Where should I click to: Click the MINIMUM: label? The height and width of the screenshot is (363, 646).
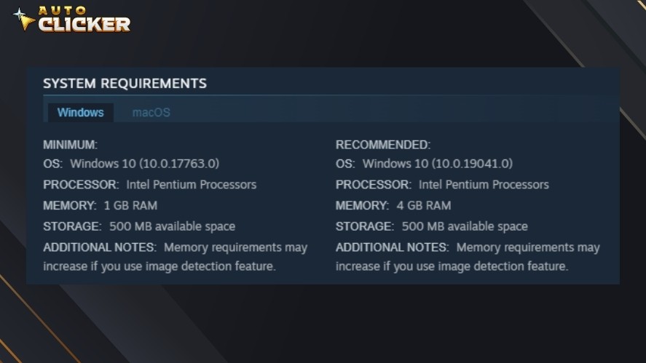pyautogui.click(x=71, y=145)
